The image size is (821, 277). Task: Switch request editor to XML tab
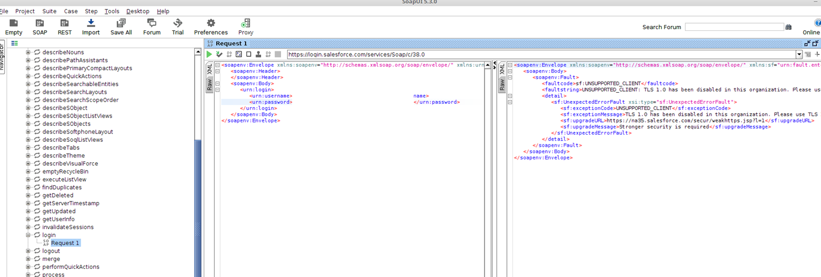click(210, 70)
